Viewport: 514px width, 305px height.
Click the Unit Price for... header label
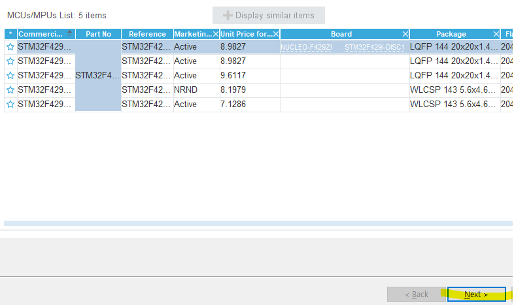click(x=247, y=34)
